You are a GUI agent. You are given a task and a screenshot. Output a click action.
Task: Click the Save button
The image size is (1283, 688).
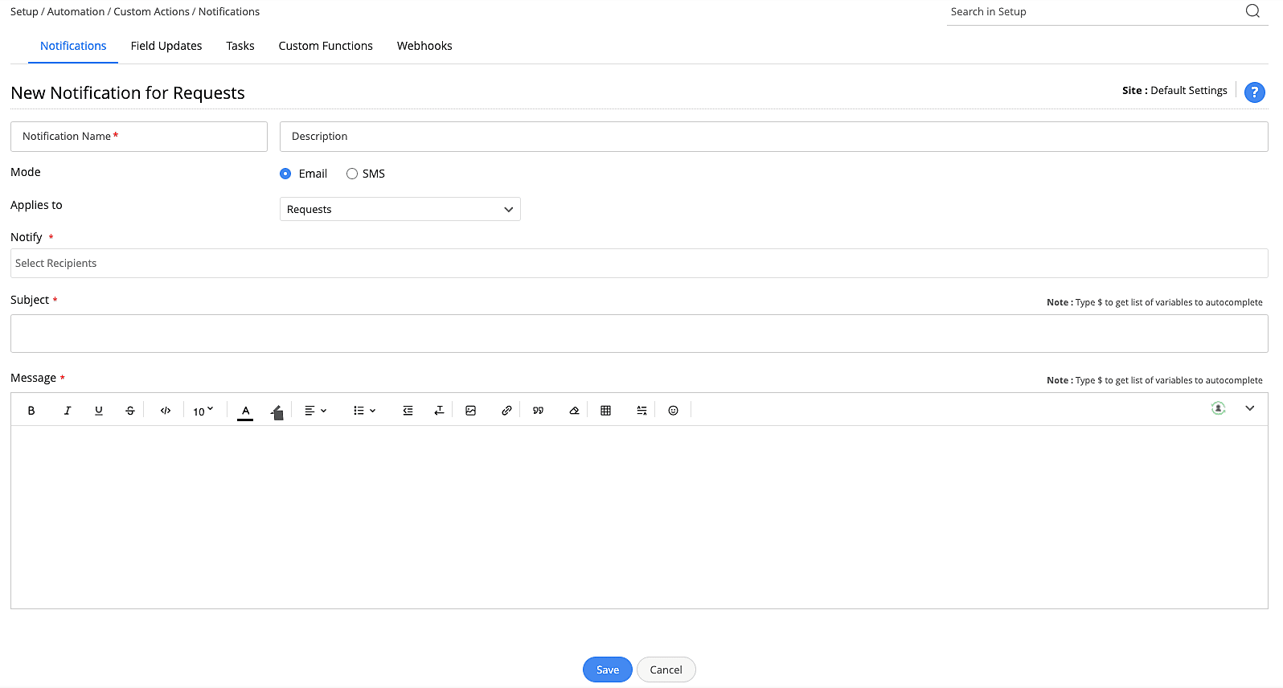point(607,670)
